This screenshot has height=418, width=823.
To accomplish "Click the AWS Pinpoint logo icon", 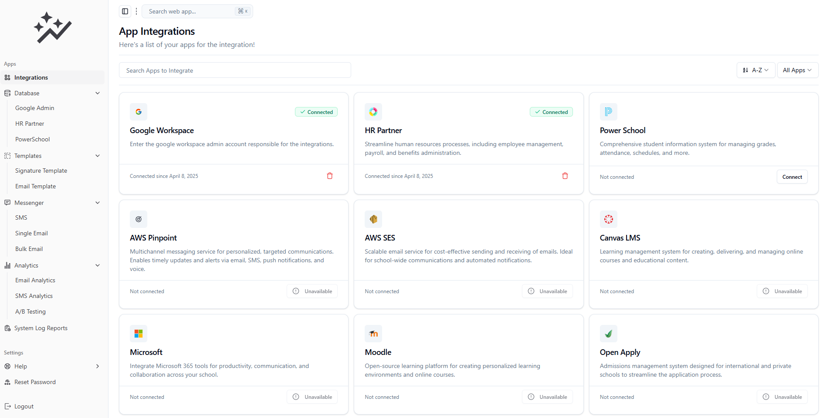I will pyautogui.click(x=139, y=219).
